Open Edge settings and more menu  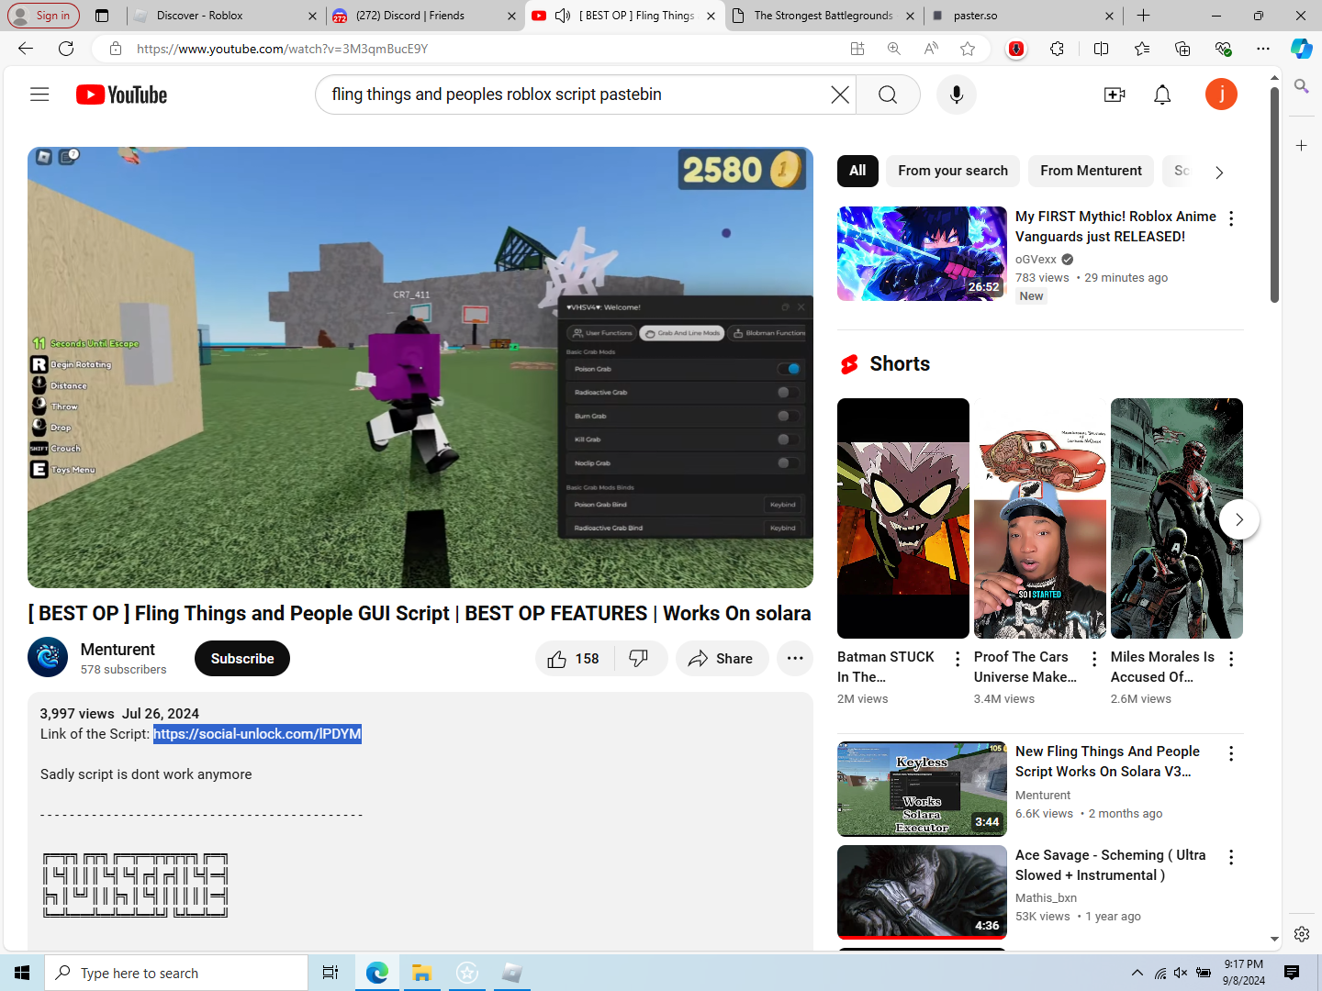1263,49
